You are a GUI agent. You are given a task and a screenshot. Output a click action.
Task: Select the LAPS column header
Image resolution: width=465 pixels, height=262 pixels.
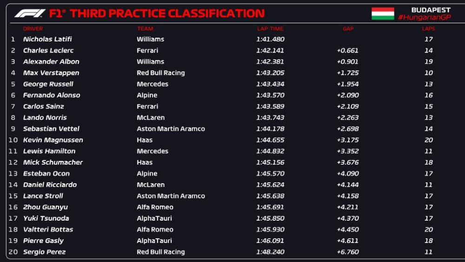pos(428,29)
